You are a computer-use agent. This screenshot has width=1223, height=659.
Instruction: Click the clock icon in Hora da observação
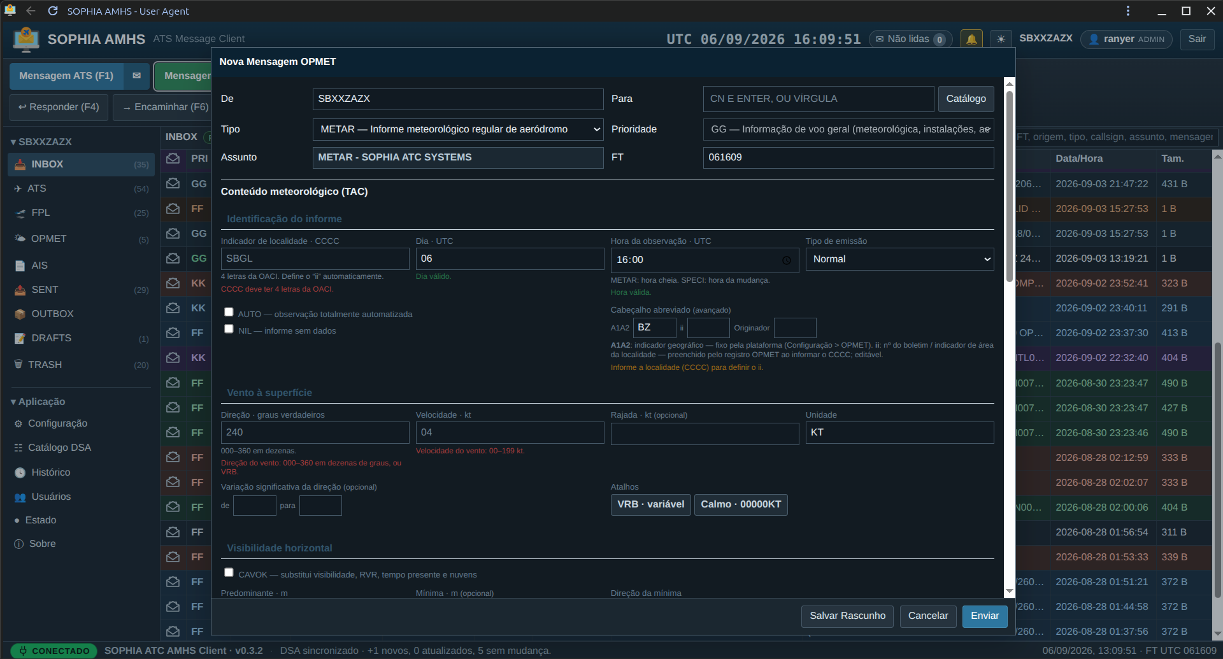(x=787, y=260)
